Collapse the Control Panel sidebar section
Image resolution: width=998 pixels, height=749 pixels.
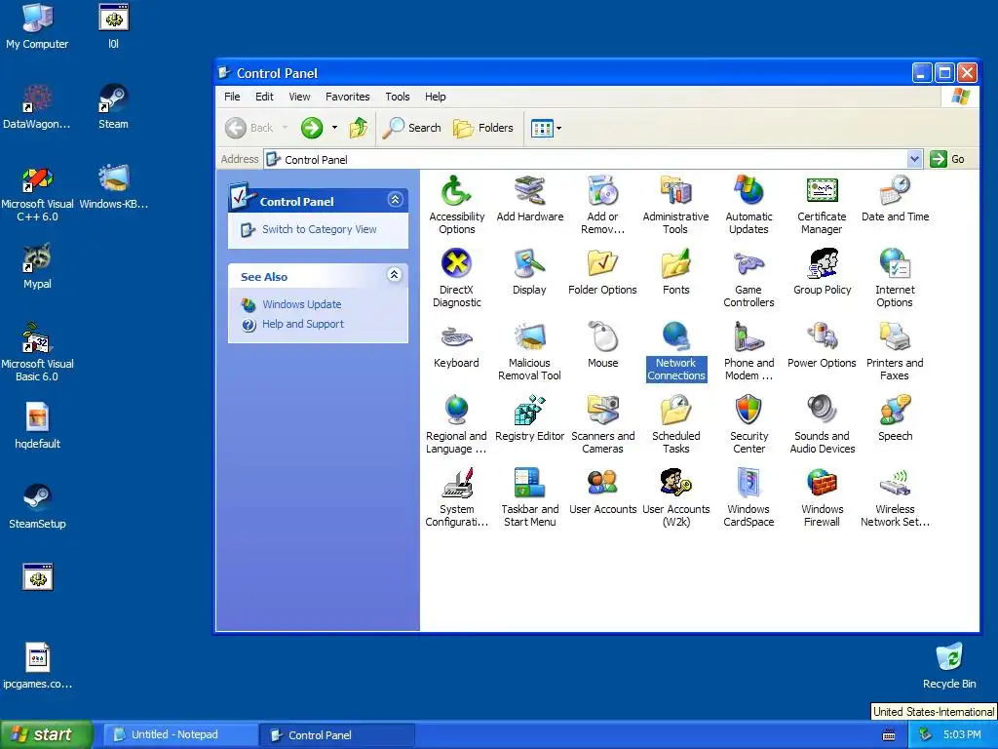[395, 200]
